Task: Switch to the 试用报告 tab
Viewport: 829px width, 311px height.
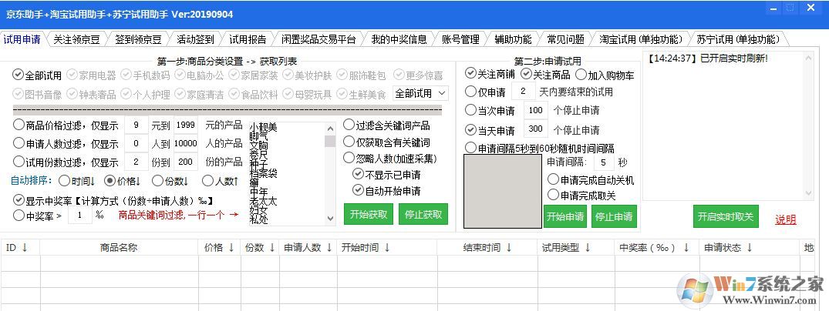Action: point(248,39)
